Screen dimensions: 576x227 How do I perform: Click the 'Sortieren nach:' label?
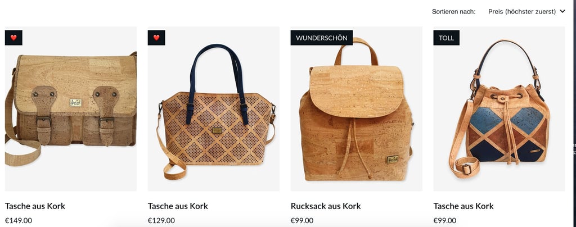454,11
